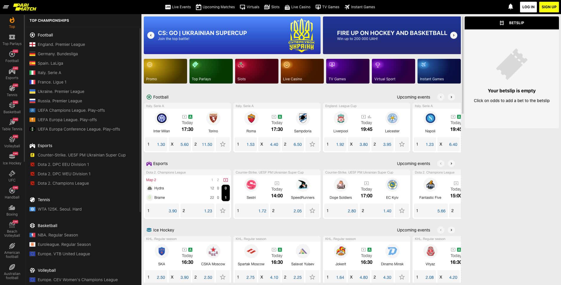The height and width of the screenshot is (285, 561).
Task: Open Handball in left sidebar
Action: [12, 193]
